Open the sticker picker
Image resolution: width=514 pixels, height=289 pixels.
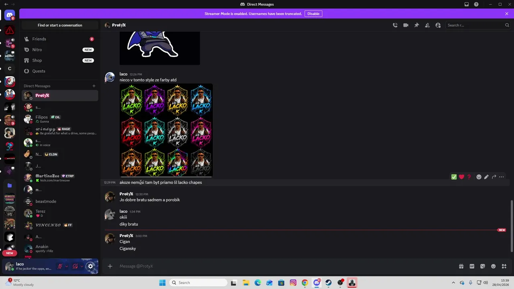coord(483,266)
